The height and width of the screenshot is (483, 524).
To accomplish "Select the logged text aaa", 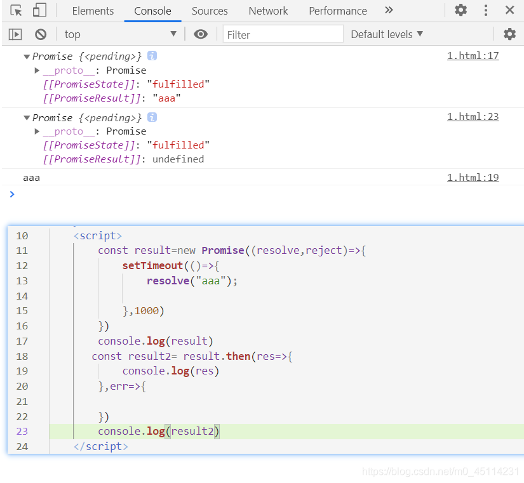I will point(31,178).
